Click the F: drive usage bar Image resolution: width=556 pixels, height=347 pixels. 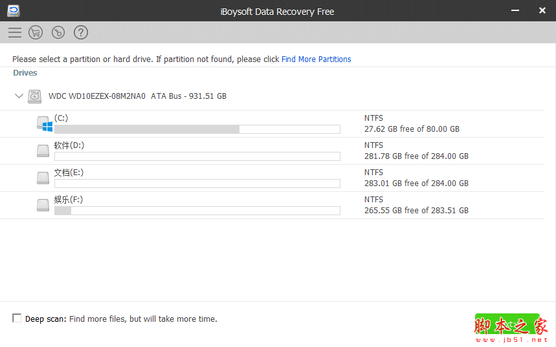pyautogui.click(x=197, y=211)
